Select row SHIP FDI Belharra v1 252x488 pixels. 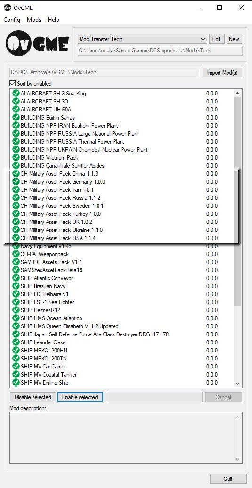122,294
